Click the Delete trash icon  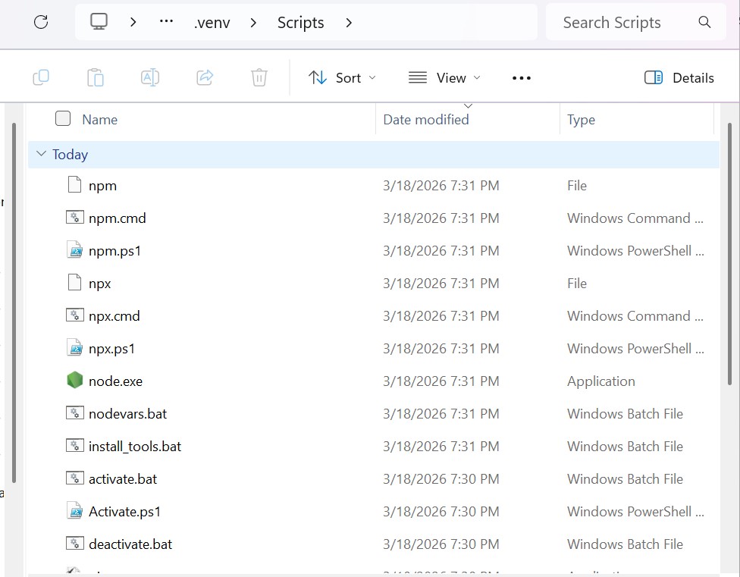[259, 77]
